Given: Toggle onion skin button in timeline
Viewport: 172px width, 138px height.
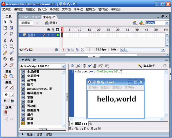Looking at the screenshot, I should [68, 49].
